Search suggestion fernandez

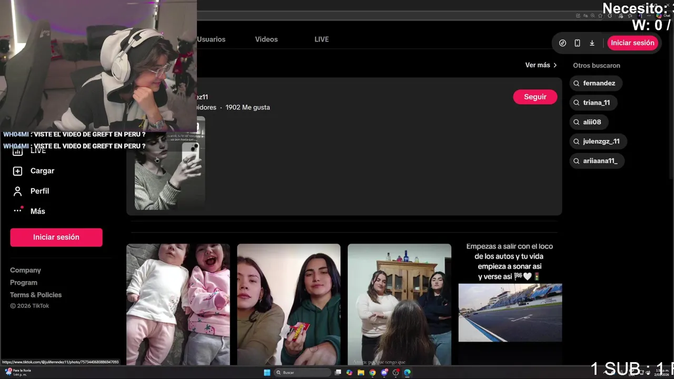pos(596,83)
